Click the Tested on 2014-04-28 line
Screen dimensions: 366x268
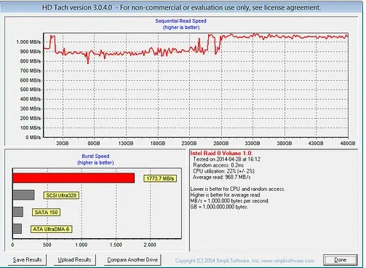click(226, 159)
